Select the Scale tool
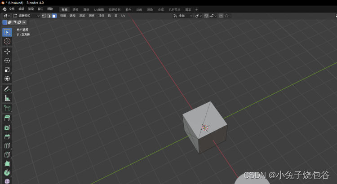This screenshot has width=337, height=184. coord(7,70)
